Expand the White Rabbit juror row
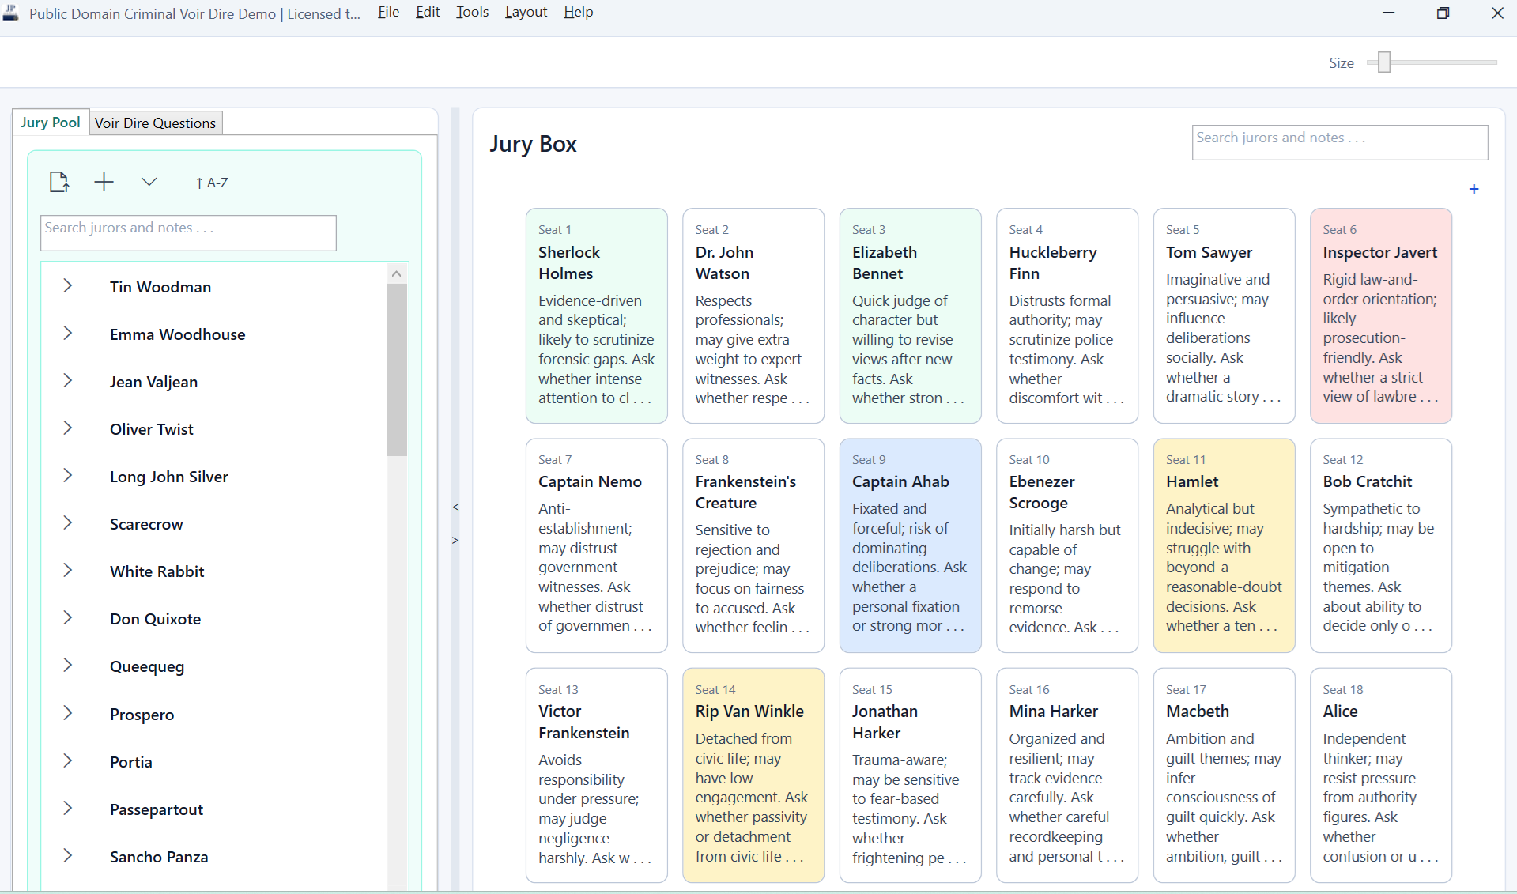 click(68, 570)
